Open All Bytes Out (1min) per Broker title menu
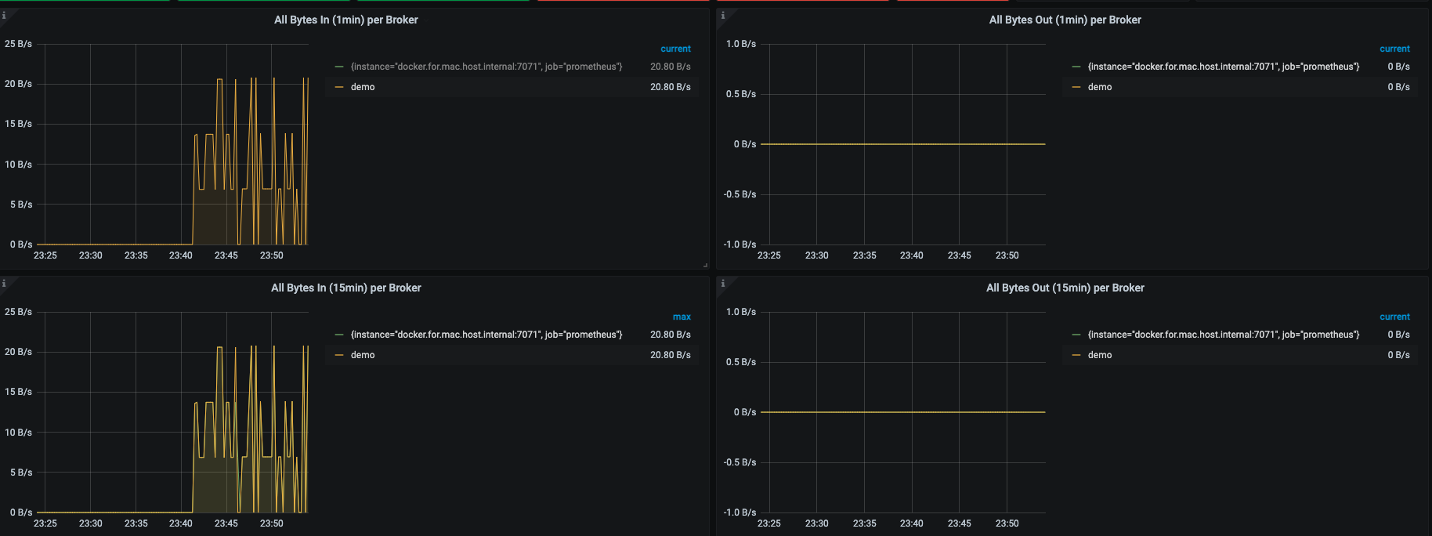 [x=1065, y=20]
